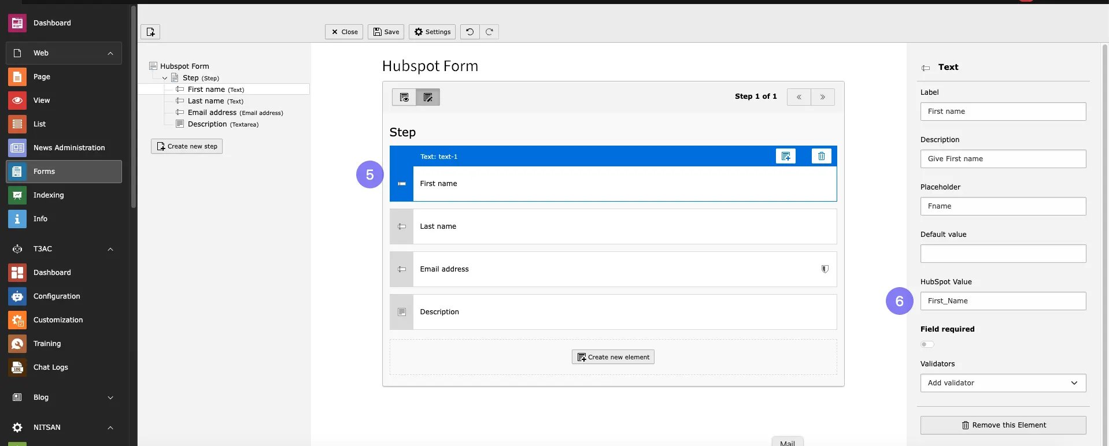
Task: Click Remove this Element button
Action: pos(1003,425)
